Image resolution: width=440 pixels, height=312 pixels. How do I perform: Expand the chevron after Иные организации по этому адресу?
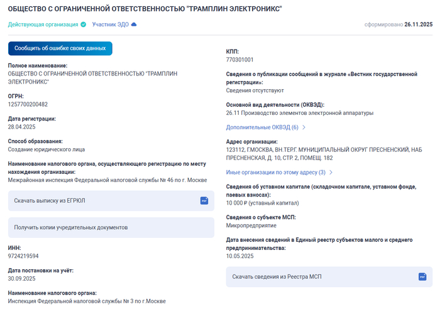pyautogui.click(x=331, y=172)
